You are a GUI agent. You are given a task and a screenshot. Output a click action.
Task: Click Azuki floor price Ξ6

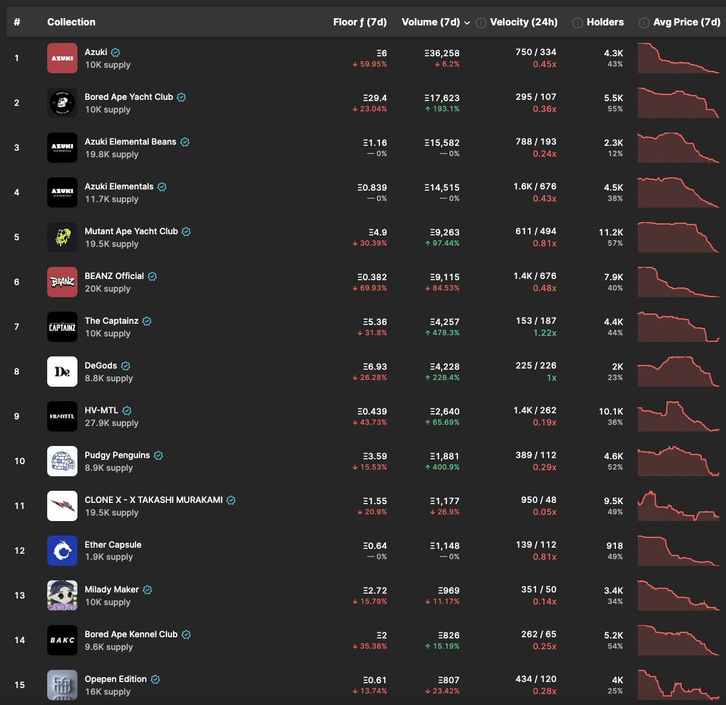pos(382,53)
